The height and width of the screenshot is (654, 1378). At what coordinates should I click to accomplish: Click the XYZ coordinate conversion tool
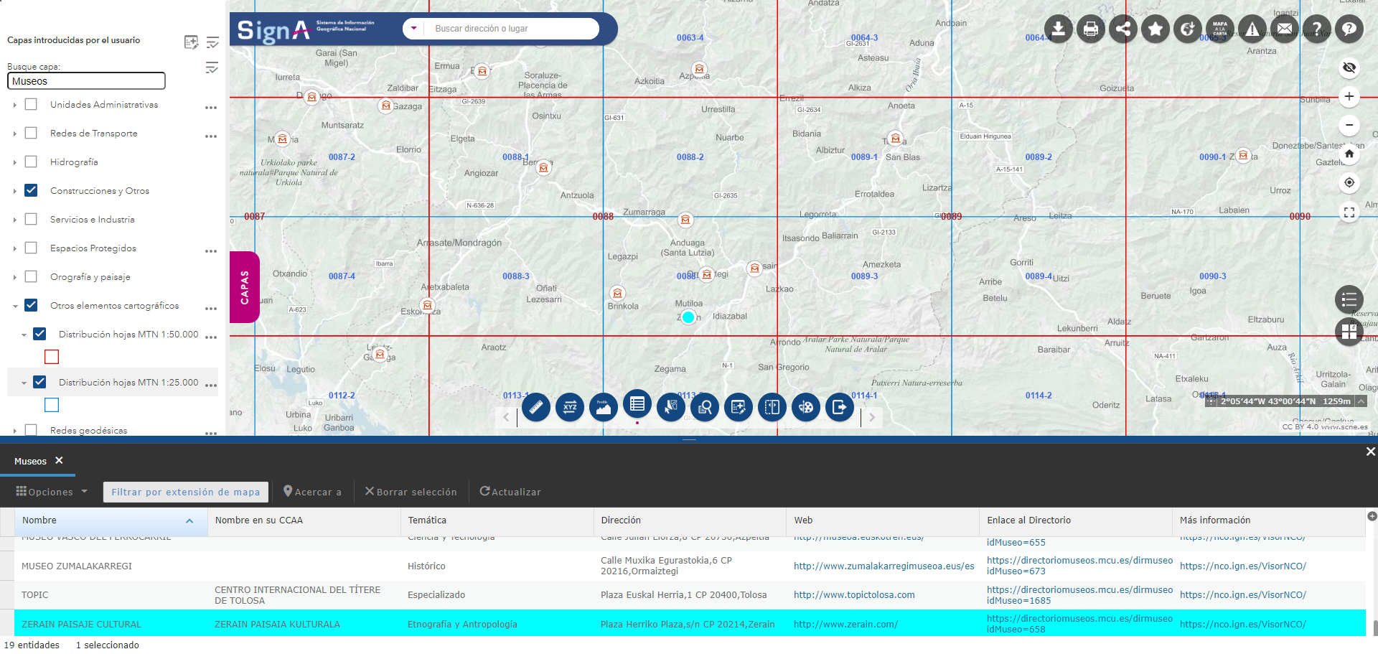pyautogui.click(x=570, y=408)
